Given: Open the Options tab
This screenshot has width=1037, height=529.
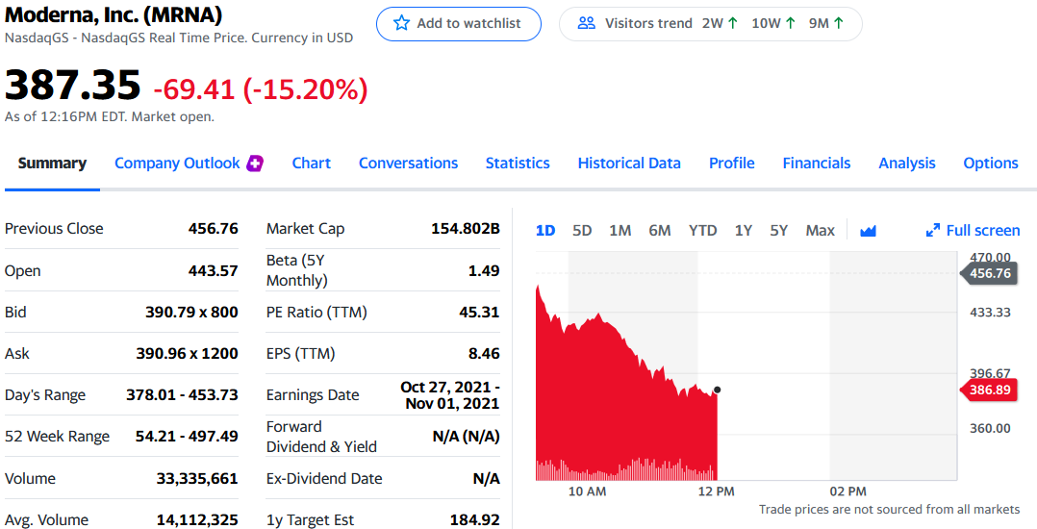Looking at the screenshot, I should [x=991, y=164].
